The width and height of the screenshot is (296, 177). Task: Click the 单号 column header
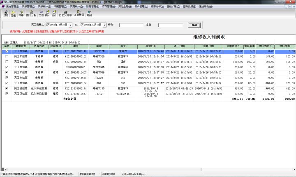point(76,46)
